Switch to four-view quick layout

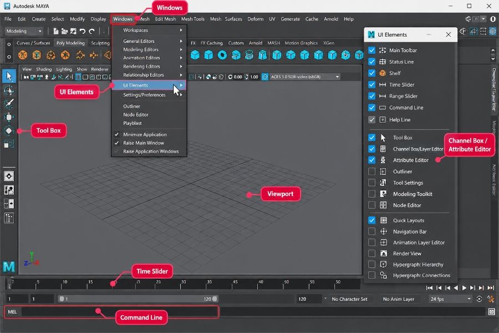(9, 190)
